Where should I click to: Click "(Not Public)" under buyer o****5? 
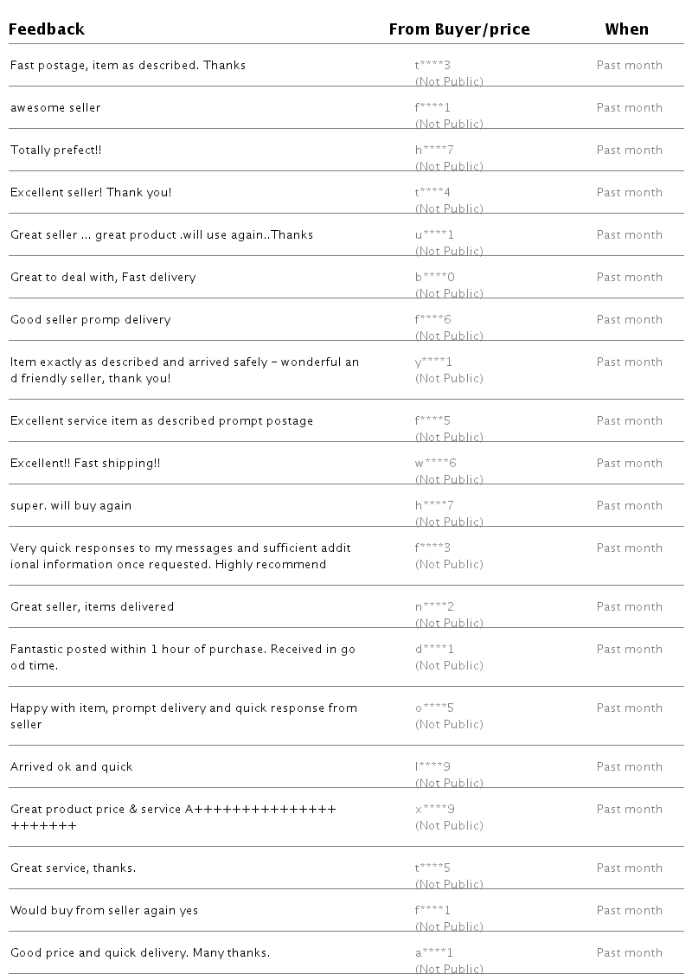pyautogui.click(x=449, y=725)
